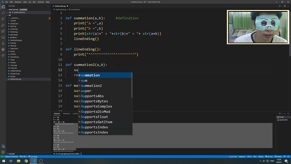Viewport: 291px width, 164px height.
Task: Collapse the workspace folder section in Explorer
Action: click(x=9, y=15)
